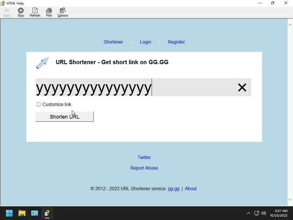The height and width of the screenshot is (220, 293).
Task: Select the HTML Help taskbar icon
Action: point(47,213)
